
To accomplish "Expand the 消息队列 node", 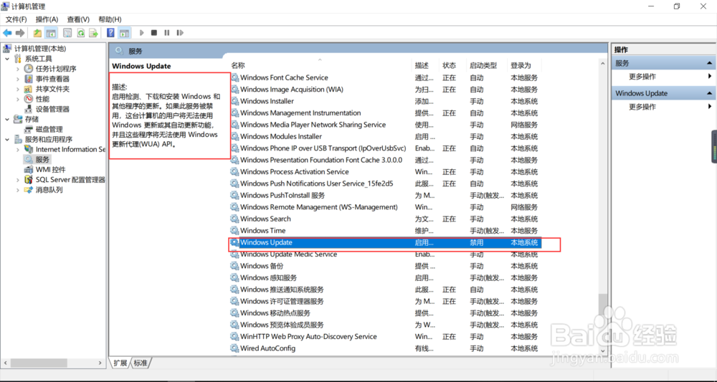I will point(18,190).
